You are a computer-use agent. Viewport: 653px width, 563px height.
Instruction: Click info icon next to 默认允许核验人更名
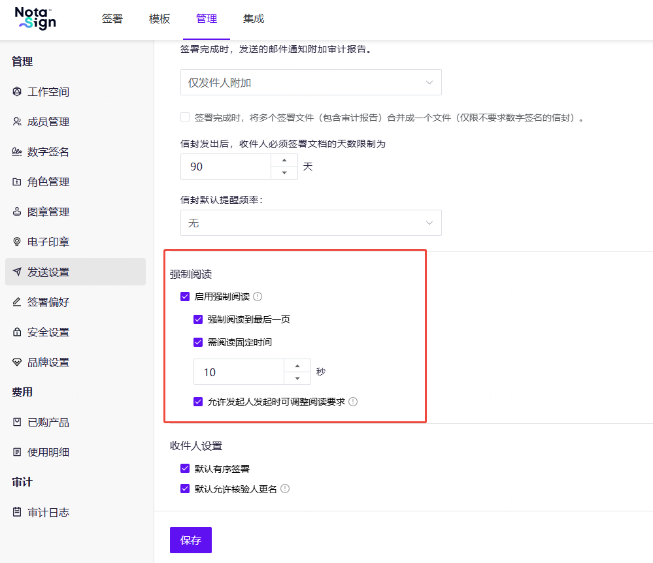pos(285,489)
